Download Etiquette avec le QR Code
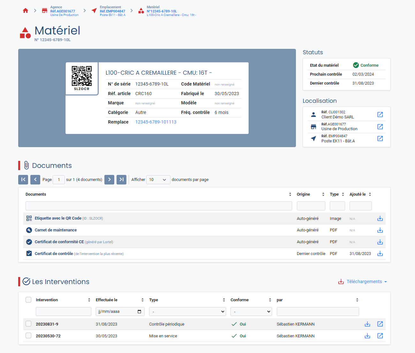 click(x=380, y=219)
